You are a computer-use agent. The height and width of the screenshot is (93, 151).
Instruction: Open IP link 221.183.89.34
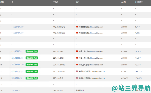tap(17, 58)
